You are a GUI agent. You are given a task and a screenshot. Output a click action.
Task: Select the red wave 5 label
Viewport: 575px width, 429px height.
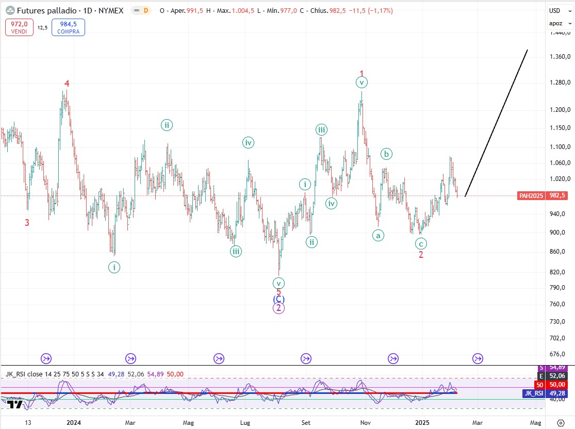click(278, 292)
